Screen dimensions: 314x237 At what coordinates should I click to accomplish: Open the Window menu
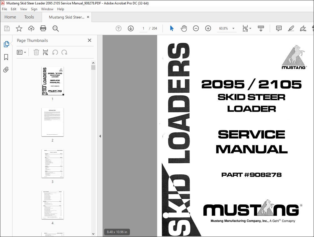pyautogui.click(x=47, y=9)
